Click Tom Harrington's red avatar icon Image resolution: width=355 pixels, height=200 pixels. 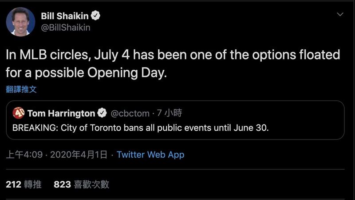pyautogui.click(x=19, y=113)
